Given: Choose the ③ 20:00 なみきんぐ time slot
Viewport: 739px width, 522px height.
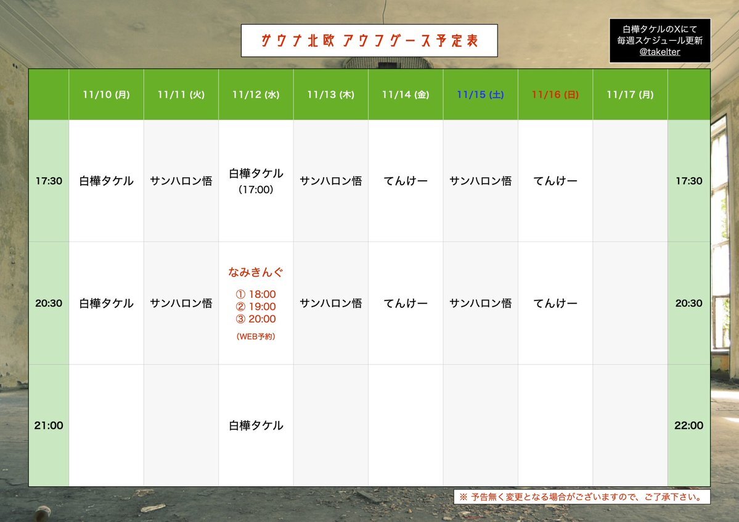Looking at the screenshot, I should [x=256, y=319].
